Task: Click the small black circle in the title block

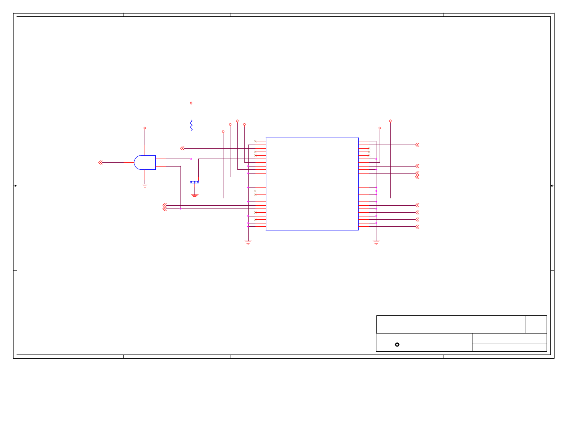Action: pyautogui.click(x=397, y=345)
